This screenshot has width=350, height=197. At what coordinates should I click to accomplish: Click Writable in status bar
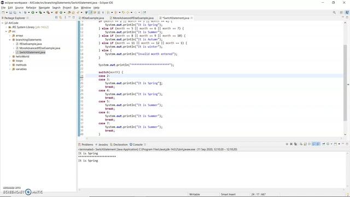pos(195,194)
